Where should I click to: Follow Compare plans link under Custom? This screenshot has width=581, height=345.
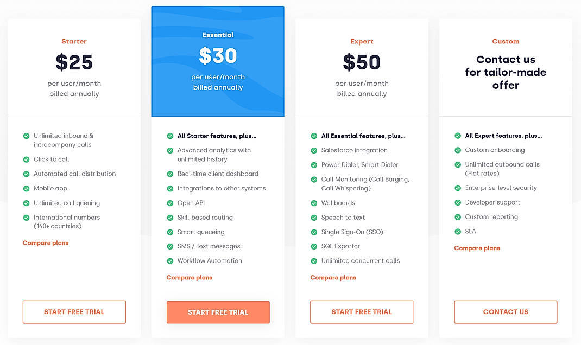pos(477,248)
